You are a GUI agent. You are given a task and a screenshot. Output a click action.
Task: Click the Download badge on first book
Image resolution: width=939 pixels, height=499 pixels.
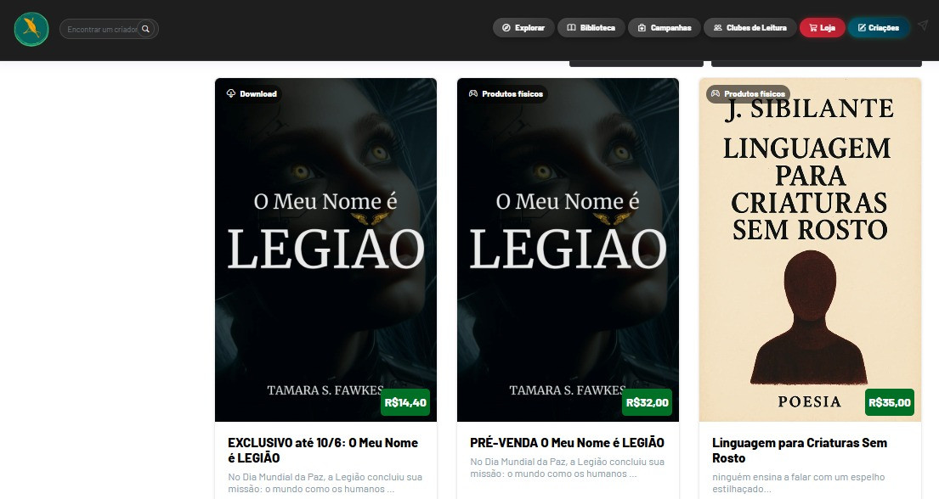(252, 93)
